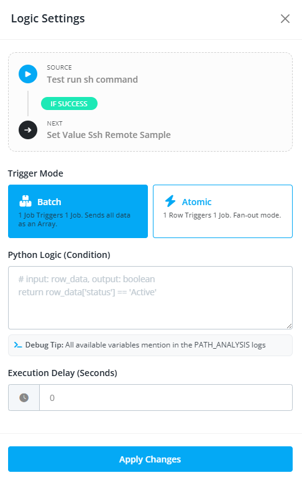Select Batch trigger mode
The width and height of the screenshot is (302, 483).
click(x=78, y=211)
